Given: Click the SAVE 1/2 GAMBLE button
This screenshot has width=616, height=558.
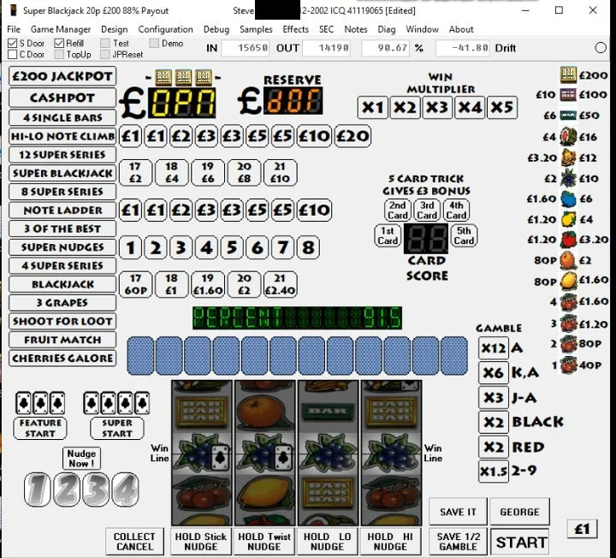Looking at the screenshot, I should pos(458,542).
